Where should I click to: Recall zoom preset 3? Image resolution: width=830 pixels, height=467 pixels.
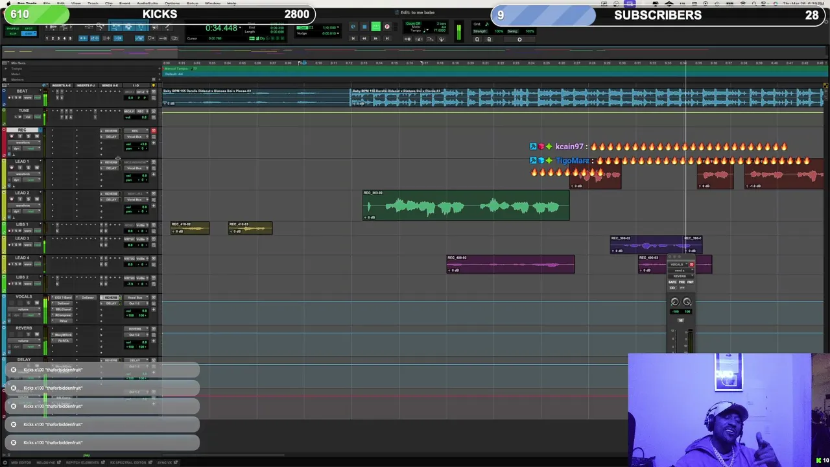[58, 38]
